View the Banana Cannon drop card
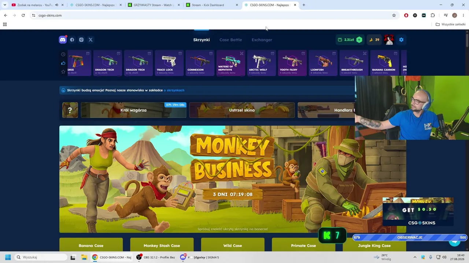The width and height of the screenshot is (469, 263). point(385,63)
